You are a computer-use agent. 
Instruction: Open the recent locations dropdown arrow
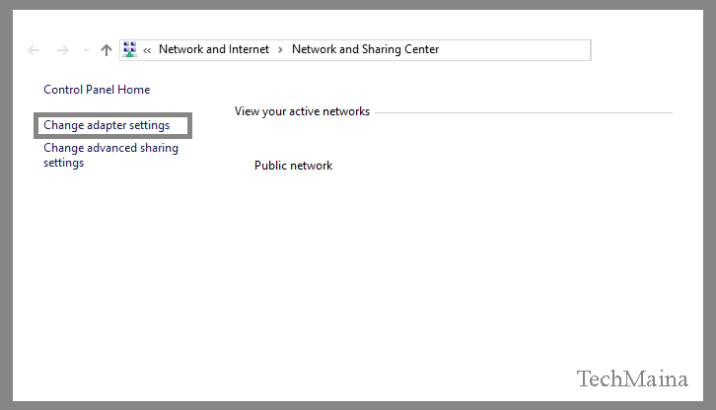point(86,50)
